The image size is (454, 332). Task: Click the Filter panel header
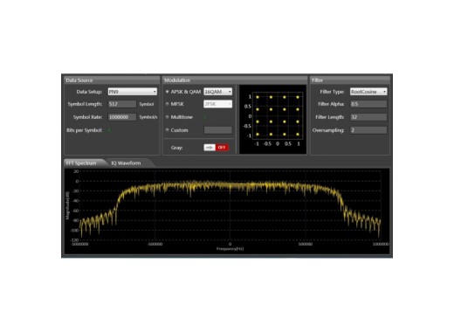pos(350,80)
